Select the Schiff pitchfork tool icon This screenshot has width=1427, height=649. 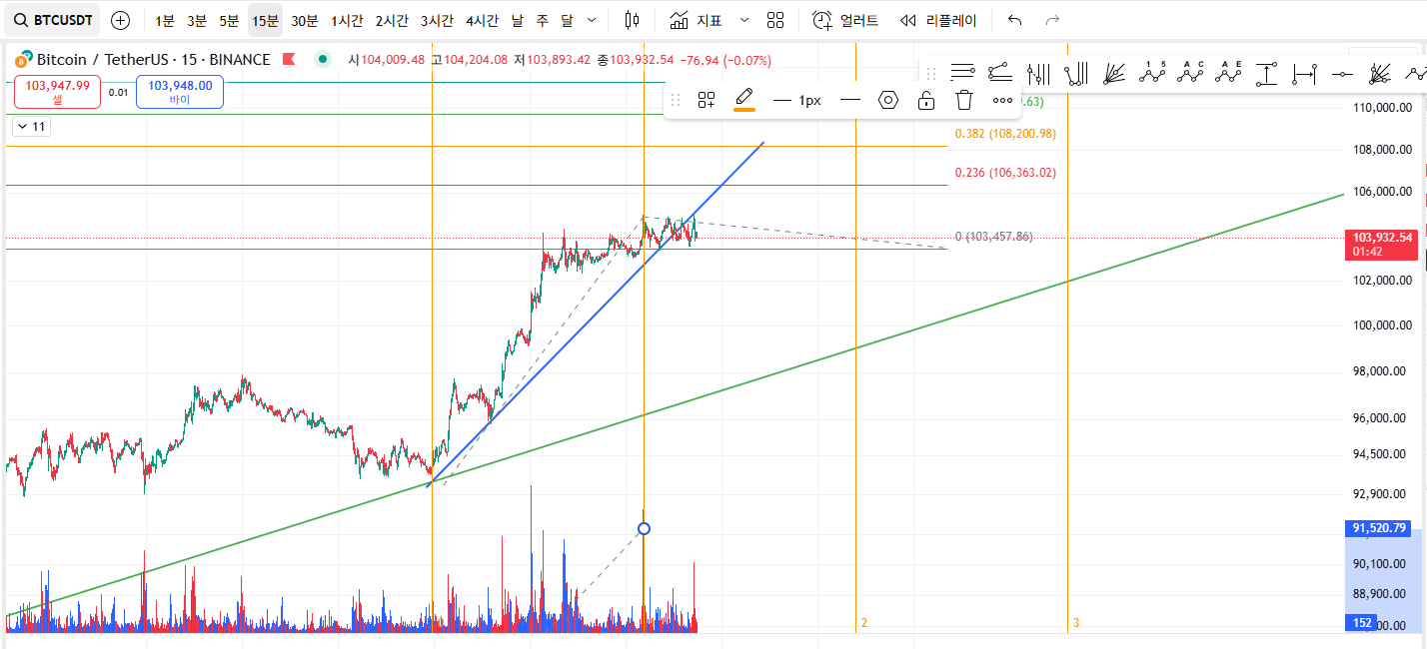pyautogui.click(x=1077, y=72)
